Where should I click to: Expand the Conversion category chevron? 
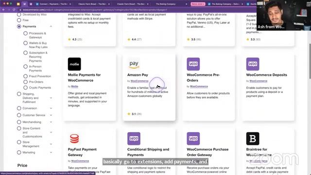click(51, 108)
